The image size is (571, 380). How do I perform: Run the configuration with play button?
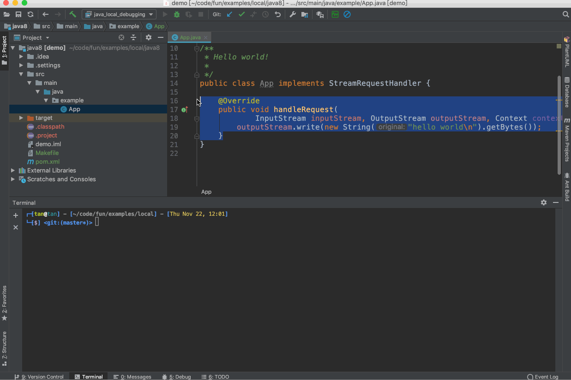165,14
